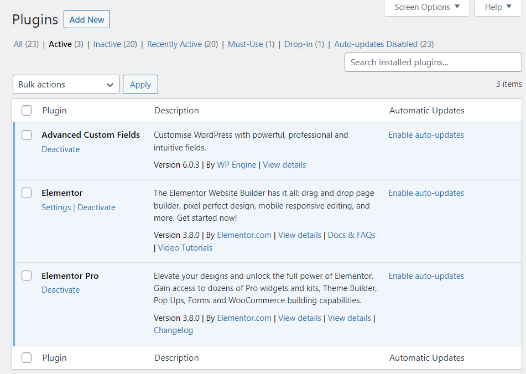Show the Inactive plugins filter
The height and width of the screenshot is (374, 526).
[107, 44]
